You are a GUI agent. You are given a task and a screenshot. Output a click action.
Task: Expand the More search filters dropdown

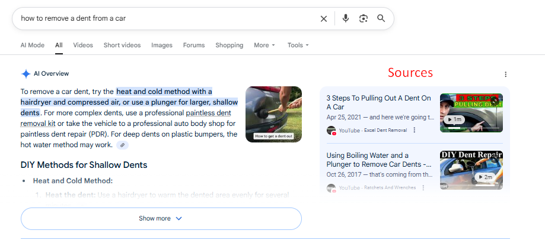tap(264, 45)
